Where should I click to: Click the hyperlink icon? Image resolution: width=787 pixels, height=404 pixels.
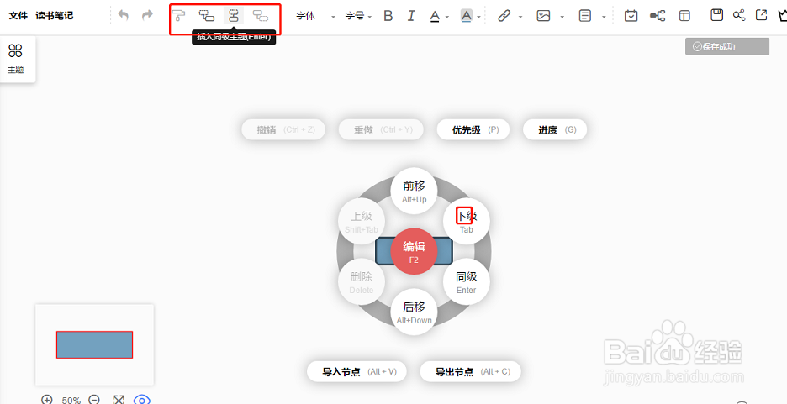point(504,16)
